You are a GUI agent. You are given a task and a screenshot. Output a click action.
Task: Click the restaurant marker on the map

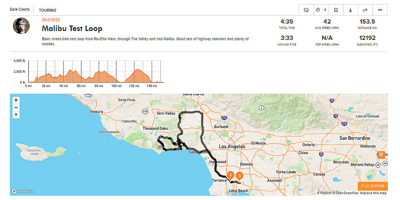coord(381,154)
